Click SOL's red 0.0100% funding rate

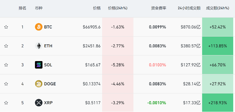tap(158, 65)
